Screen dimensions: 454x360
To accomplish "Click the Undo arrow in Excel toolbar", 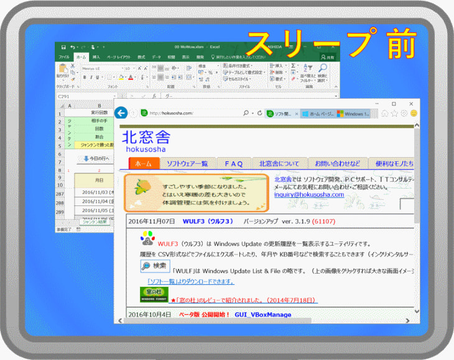I will [72, 47].
